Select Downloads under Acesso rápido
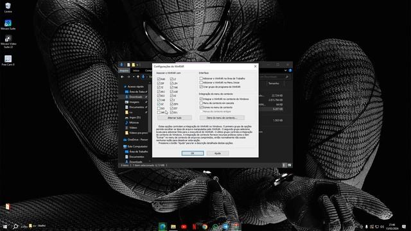Image resolution: width=411 pixels, height=231 pixels. (x=136, y=97)
